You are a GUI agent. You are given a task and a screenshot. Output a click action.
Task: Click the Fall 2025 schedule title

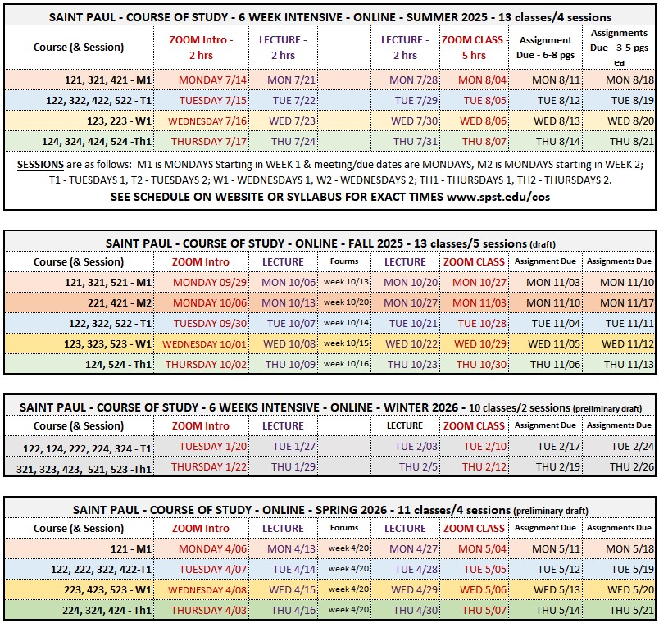pos(330,243)
